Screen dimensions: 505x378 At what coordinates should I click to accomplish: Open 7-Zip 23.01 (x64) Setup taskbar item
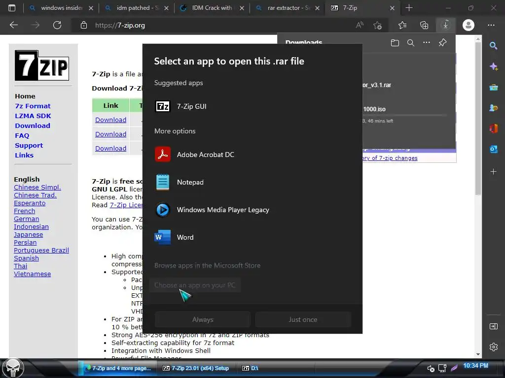coord(196,368)
